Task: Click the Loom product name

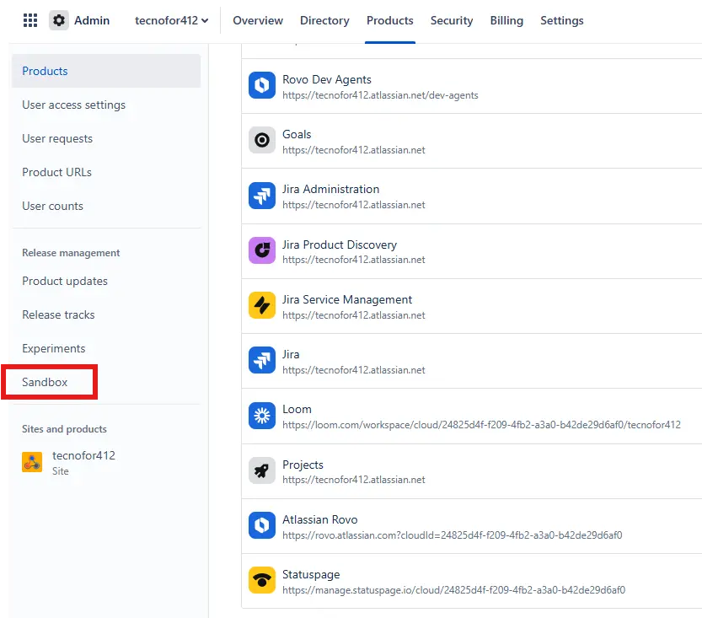Action: [x=297, y=409]
